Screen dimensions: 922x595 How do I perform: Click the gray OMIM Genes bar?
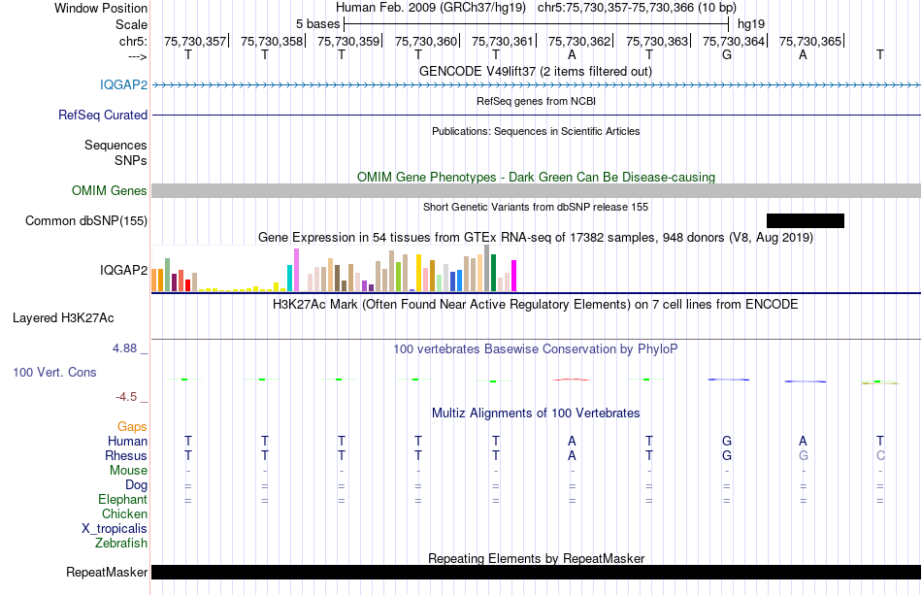point(537,190)
